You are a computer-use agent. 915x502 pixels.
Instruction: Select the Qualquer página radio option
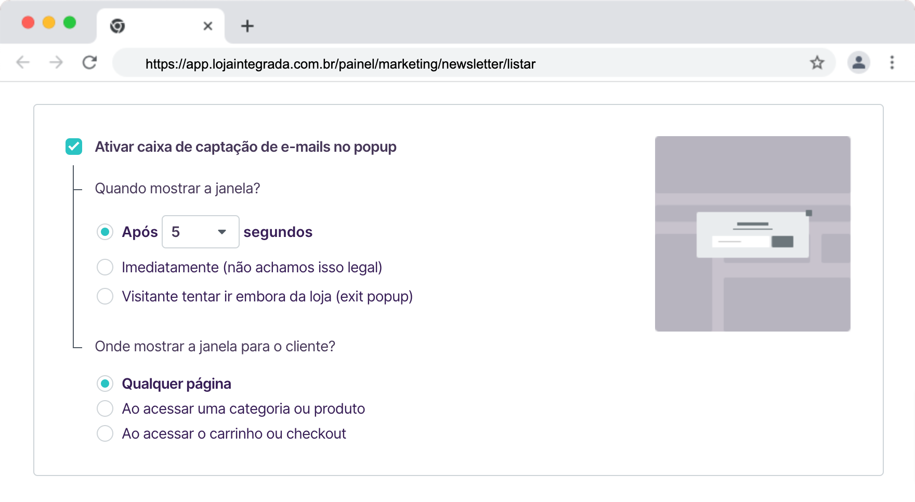[105, 384]
